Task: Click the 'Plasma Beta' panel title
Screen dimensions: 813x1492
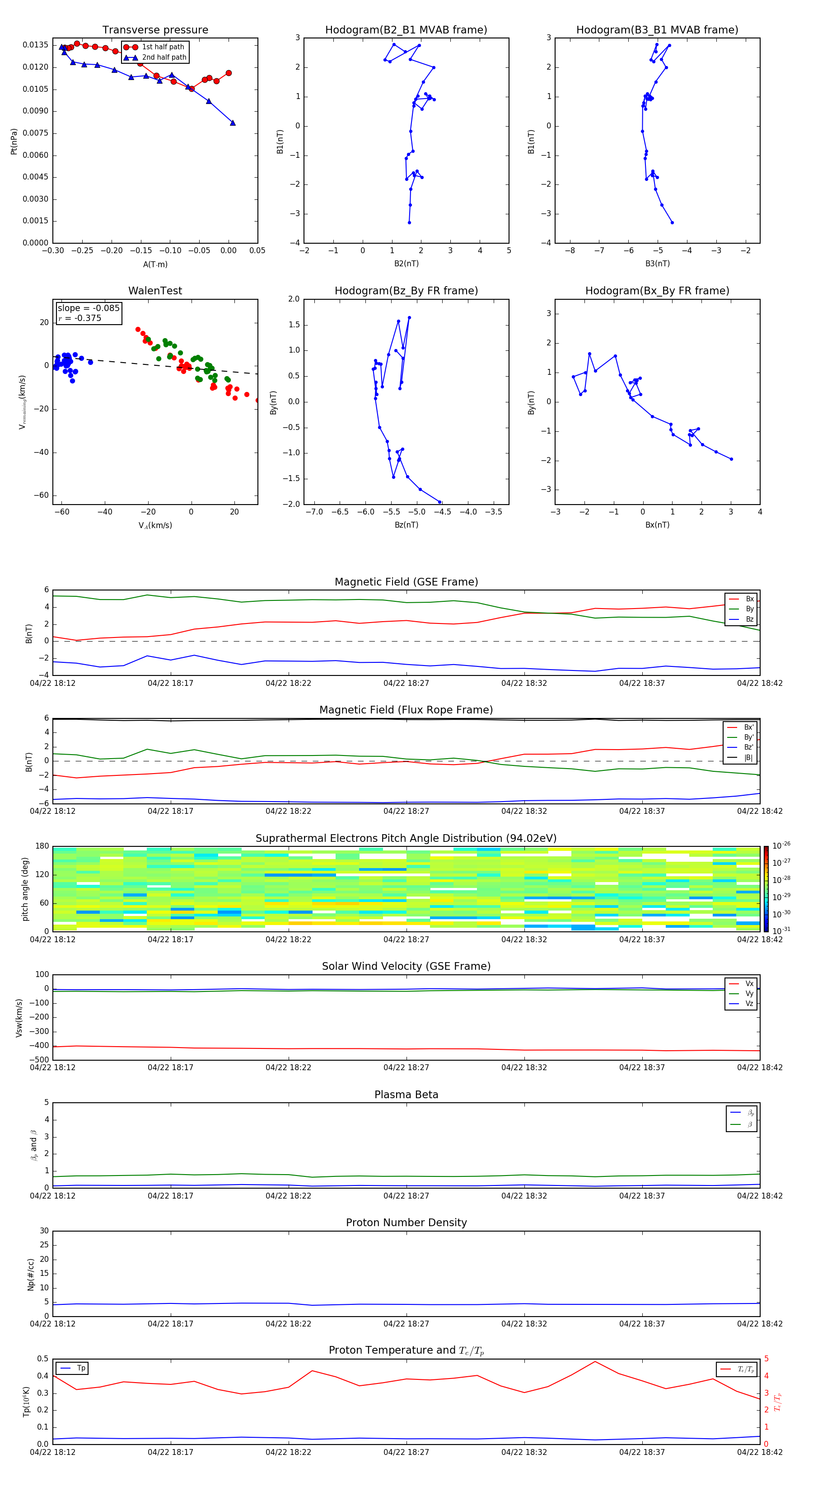Action: pyautogui.click(x=406, y=1095)
